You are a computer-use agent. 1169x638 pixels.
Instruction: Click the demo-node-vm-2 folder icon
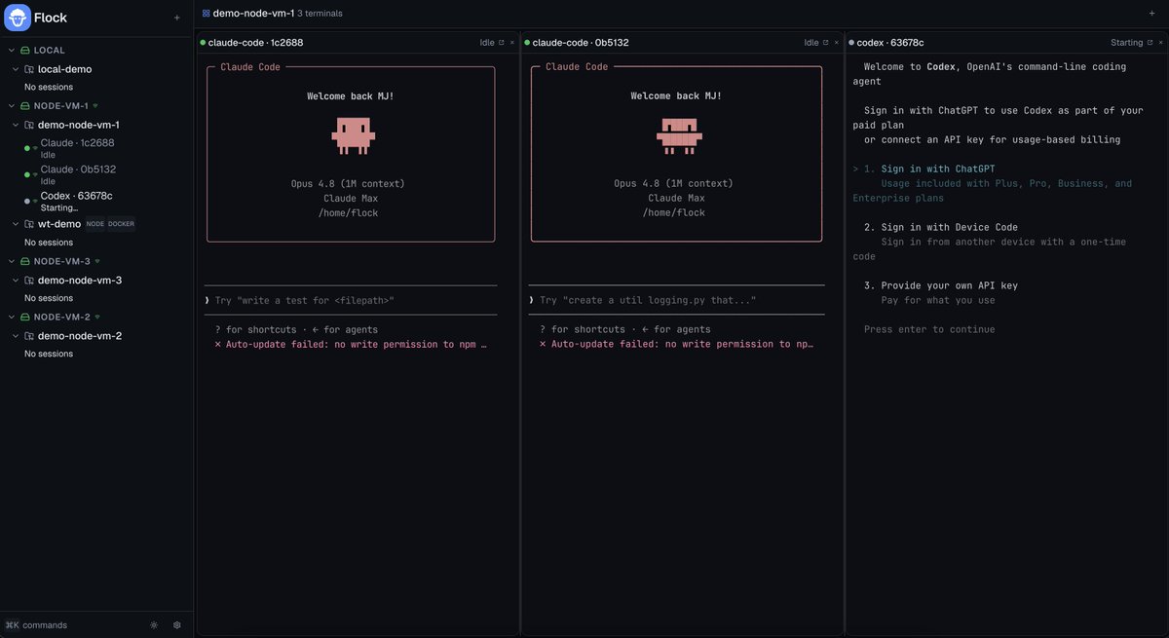click(x=29, y=336)
